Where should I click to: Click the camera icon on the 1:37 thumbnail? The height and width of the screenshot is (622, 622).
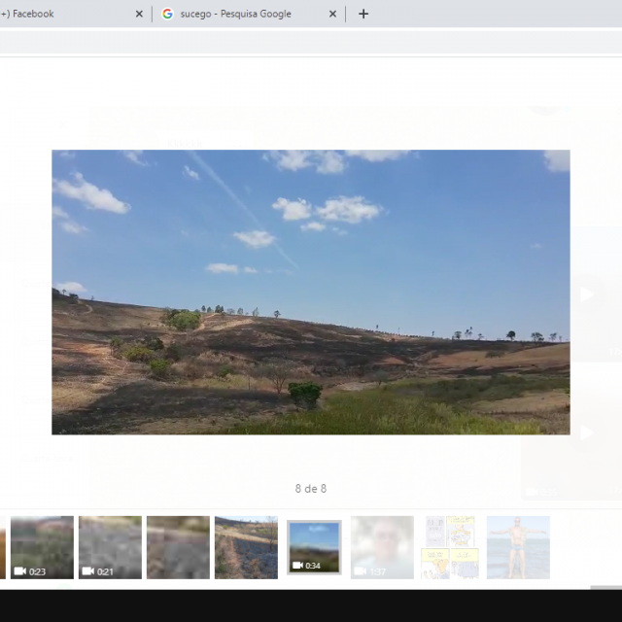[x=360, y=571]
